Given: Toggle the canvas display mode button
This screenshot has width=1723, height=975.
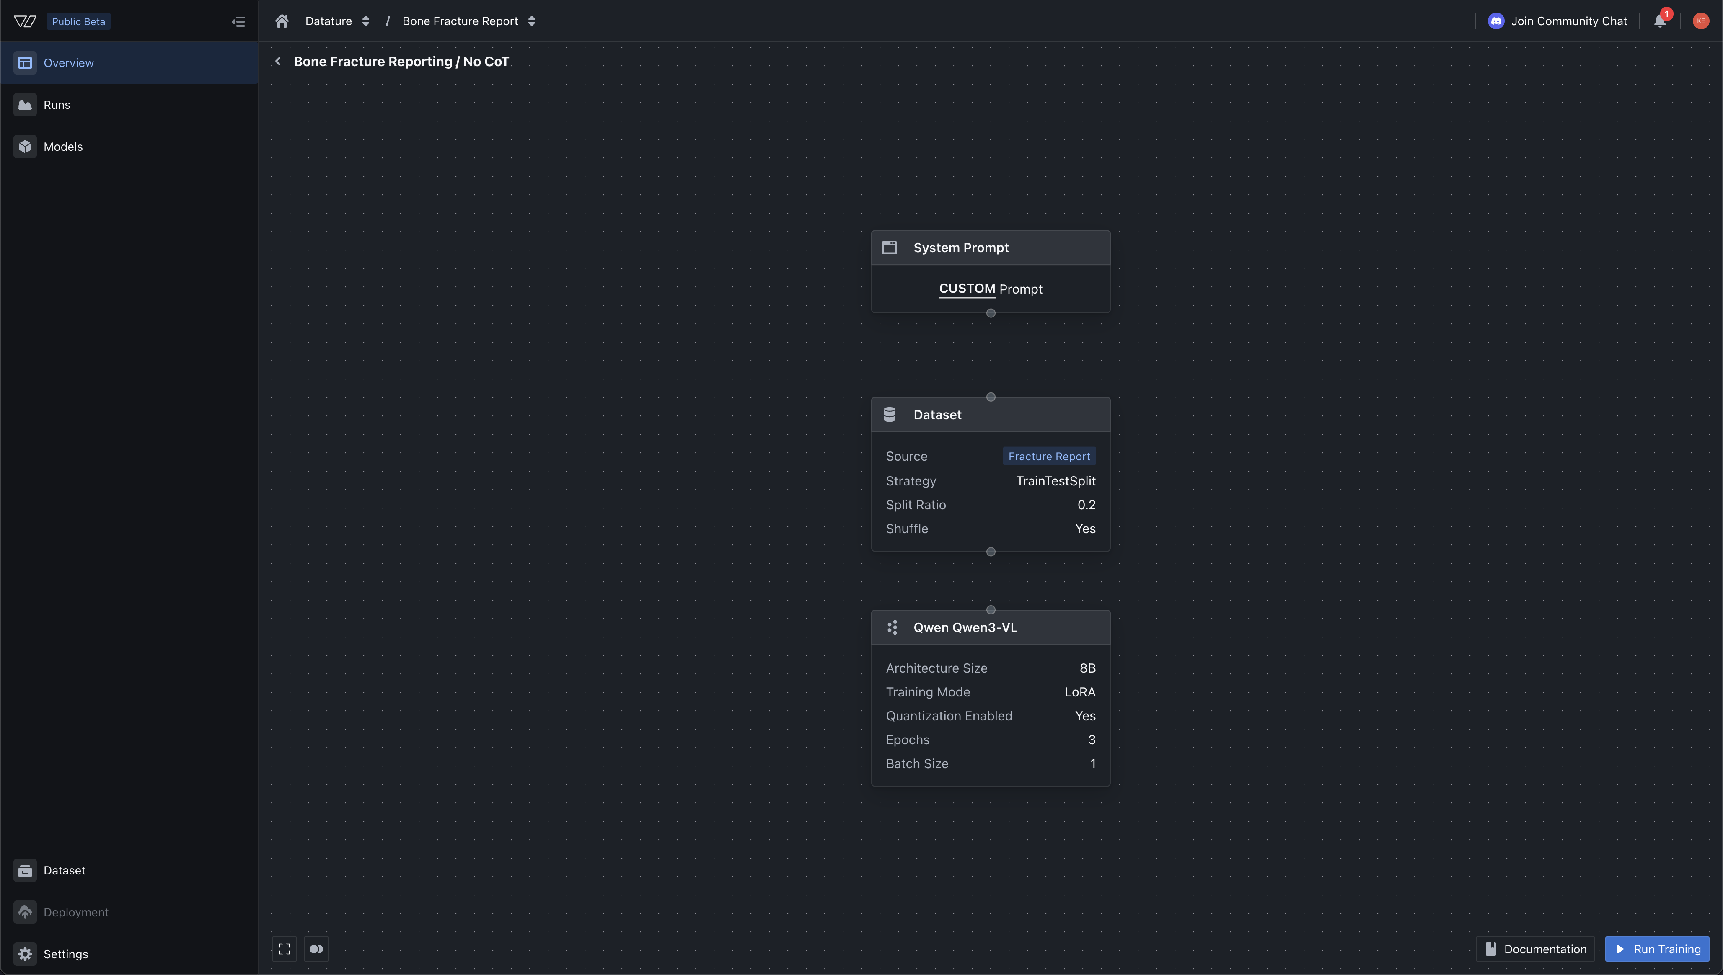Looking at the screenshot, I should click(316, 949).
